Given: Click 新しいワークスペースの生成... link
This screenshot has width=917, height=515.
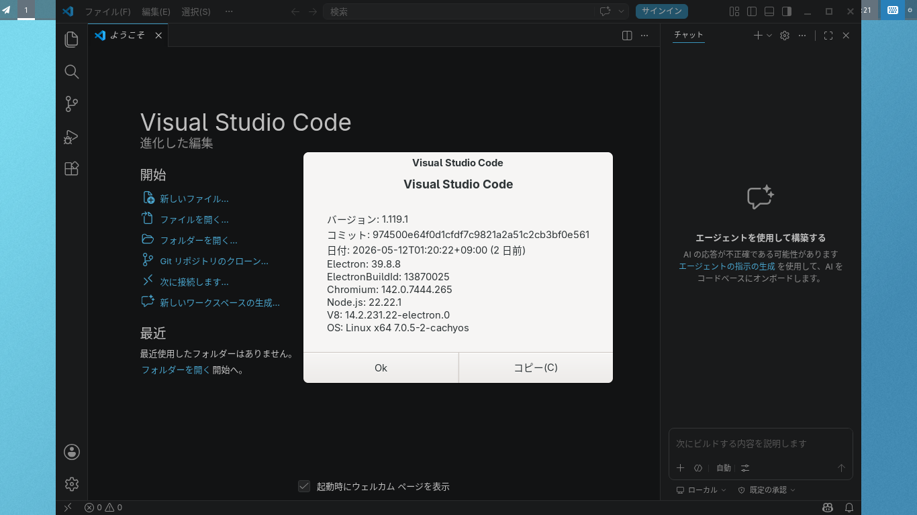Looking at the screenshot, I should coord(220,302).
